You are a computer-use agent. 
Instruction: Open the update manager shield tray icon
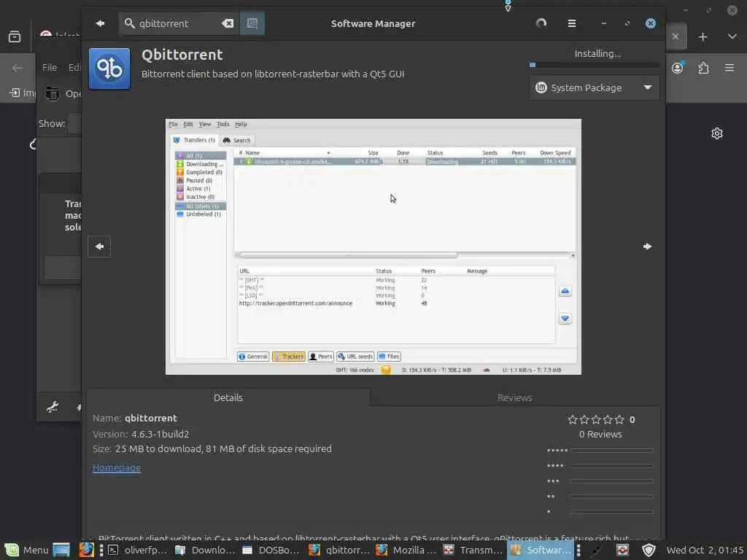point(649,550)
